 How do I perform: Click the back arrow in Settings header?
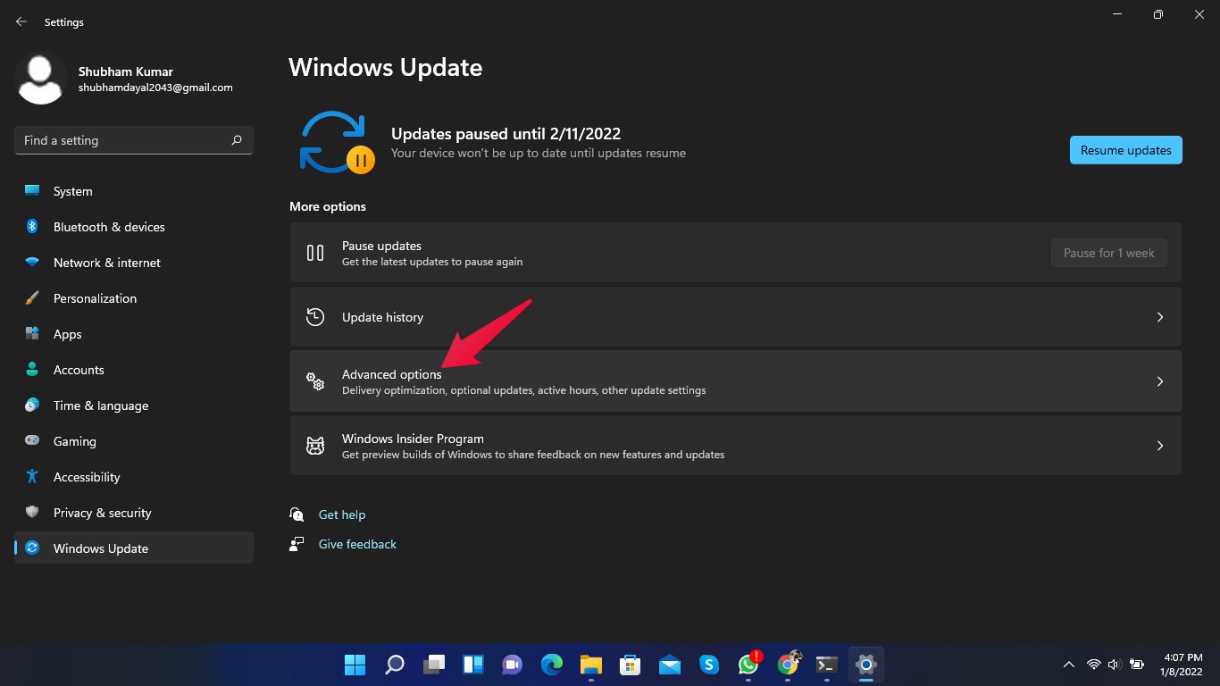coord(21,21)
